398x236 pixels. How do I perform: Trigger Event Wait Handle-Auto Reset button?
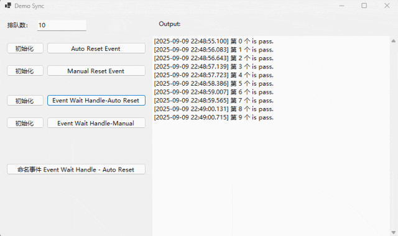pos(96,101)
